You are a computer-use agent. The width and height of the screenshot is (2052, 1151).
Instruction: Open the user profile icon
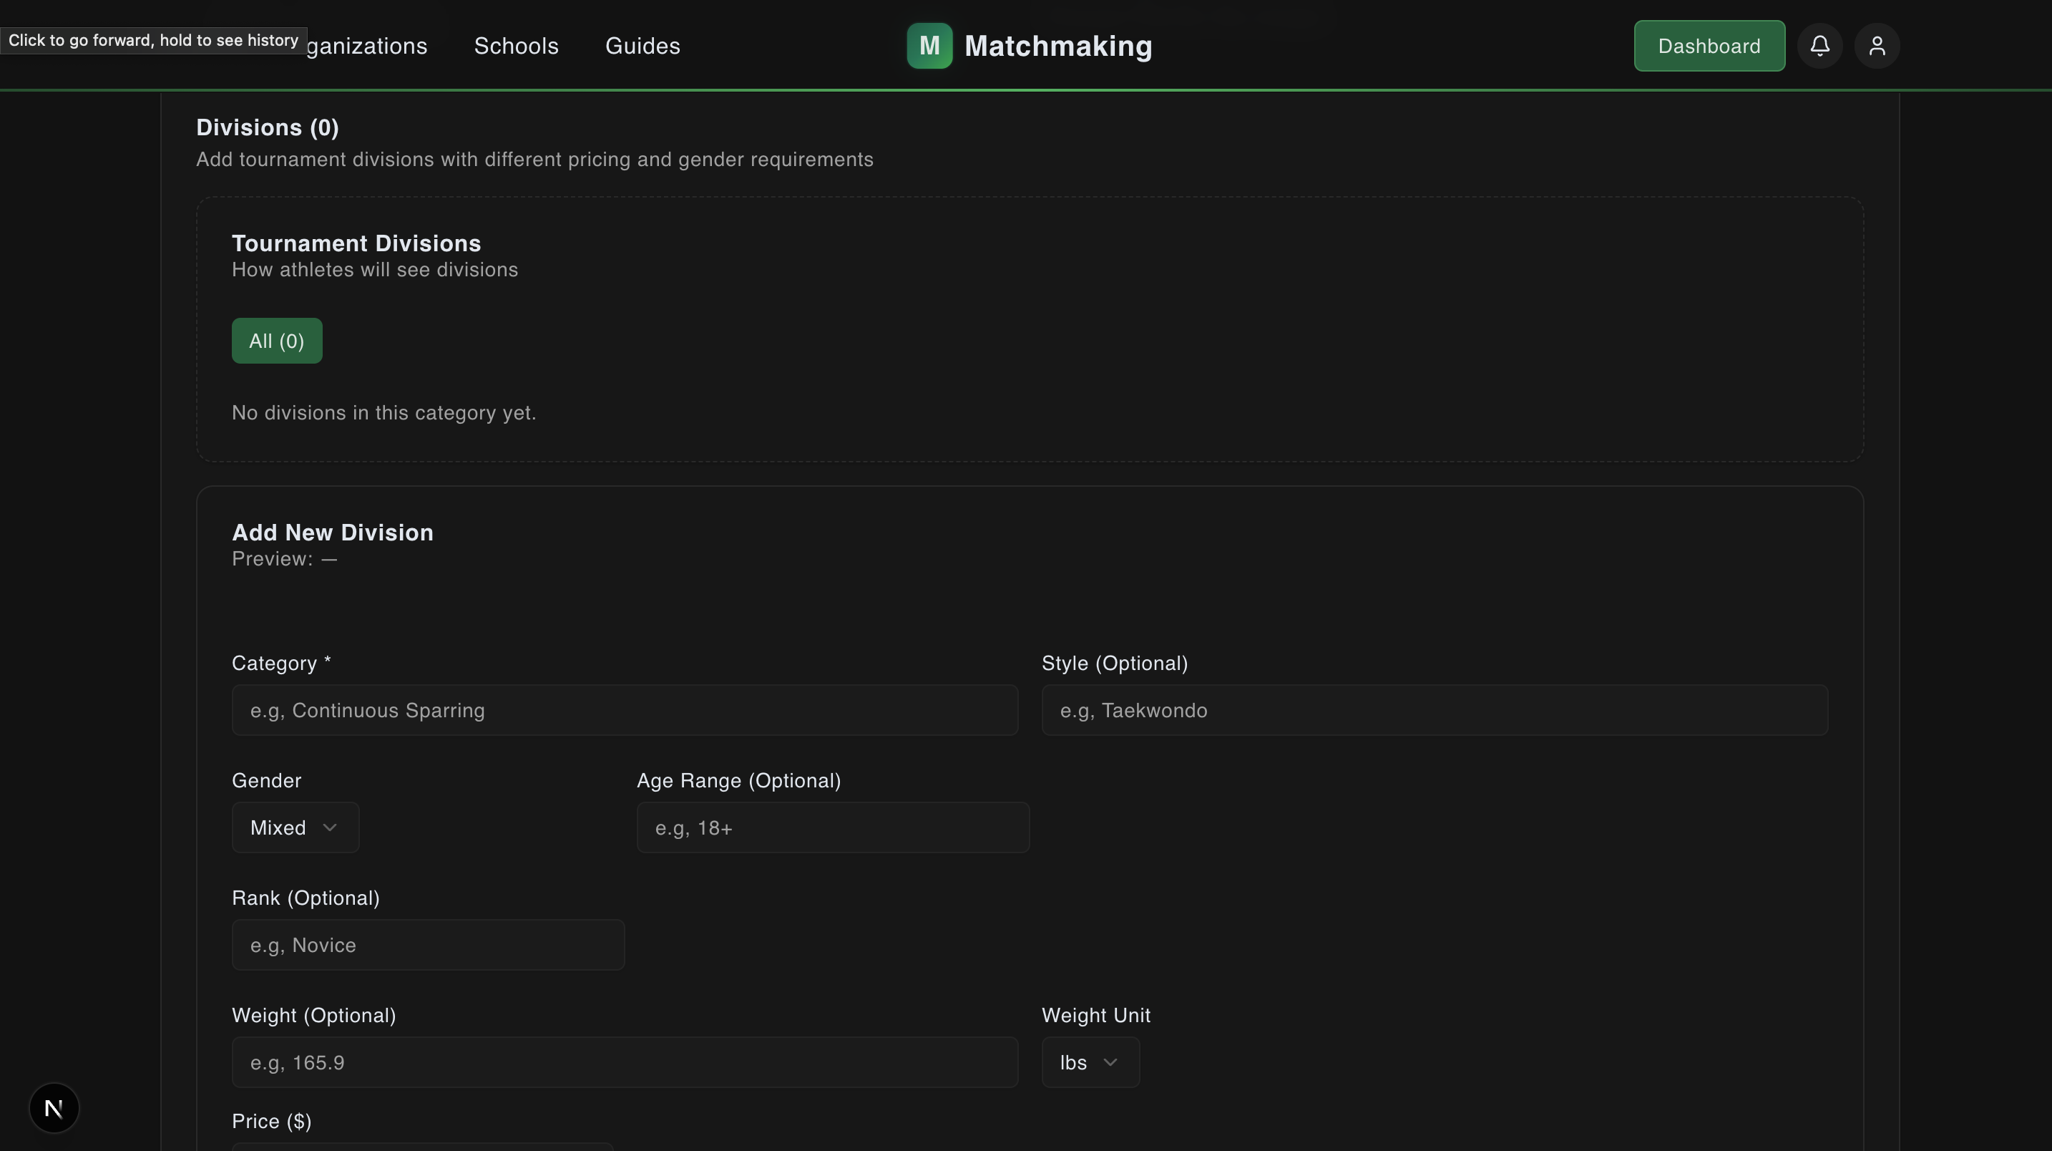[x=1877, y=45]
